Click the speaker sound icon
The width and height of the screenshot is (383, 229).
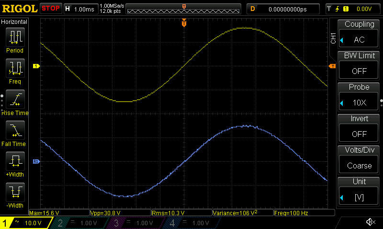(370, 222)
